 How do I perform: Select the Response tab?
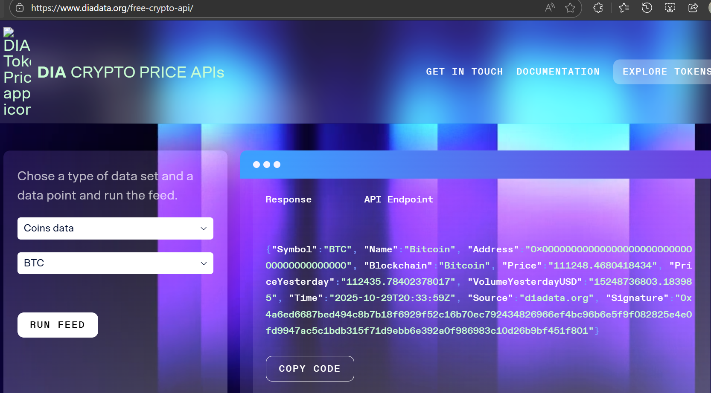tap(288, 199)
